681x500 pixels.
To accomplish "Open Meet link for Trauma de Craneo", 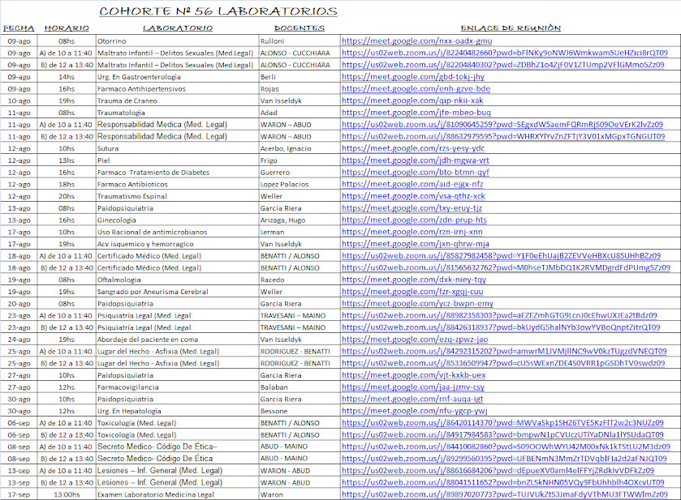I will point(412,100).
